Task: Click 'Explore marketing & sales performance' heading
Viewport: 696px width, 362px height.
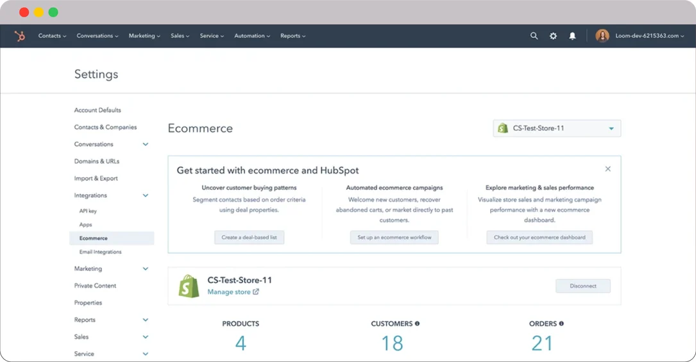Action: [539, 188]
